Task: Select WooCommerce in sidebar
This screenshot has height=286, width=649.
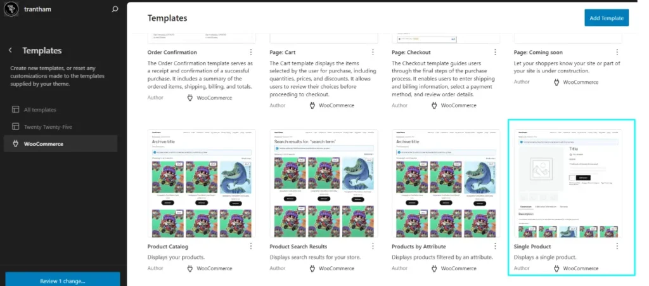Action: pos(61,143)
